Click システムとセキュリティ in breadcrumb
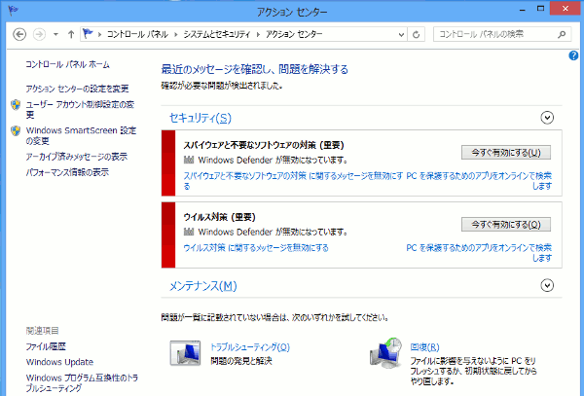 point(216,34)
